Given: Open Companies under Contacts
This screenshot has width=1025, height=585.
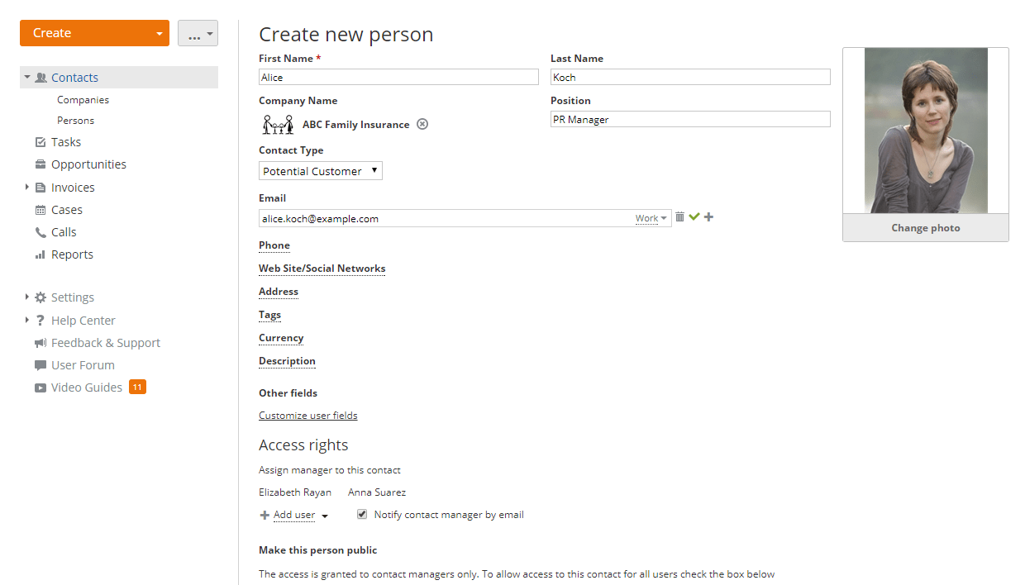Looking at the screenshot, I should [83, 99].
